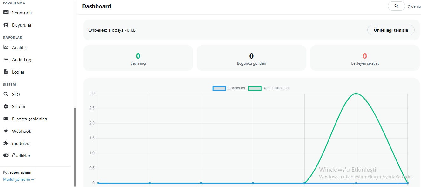
Task: Click the Analitik chart icon
Action: (6, 48)
